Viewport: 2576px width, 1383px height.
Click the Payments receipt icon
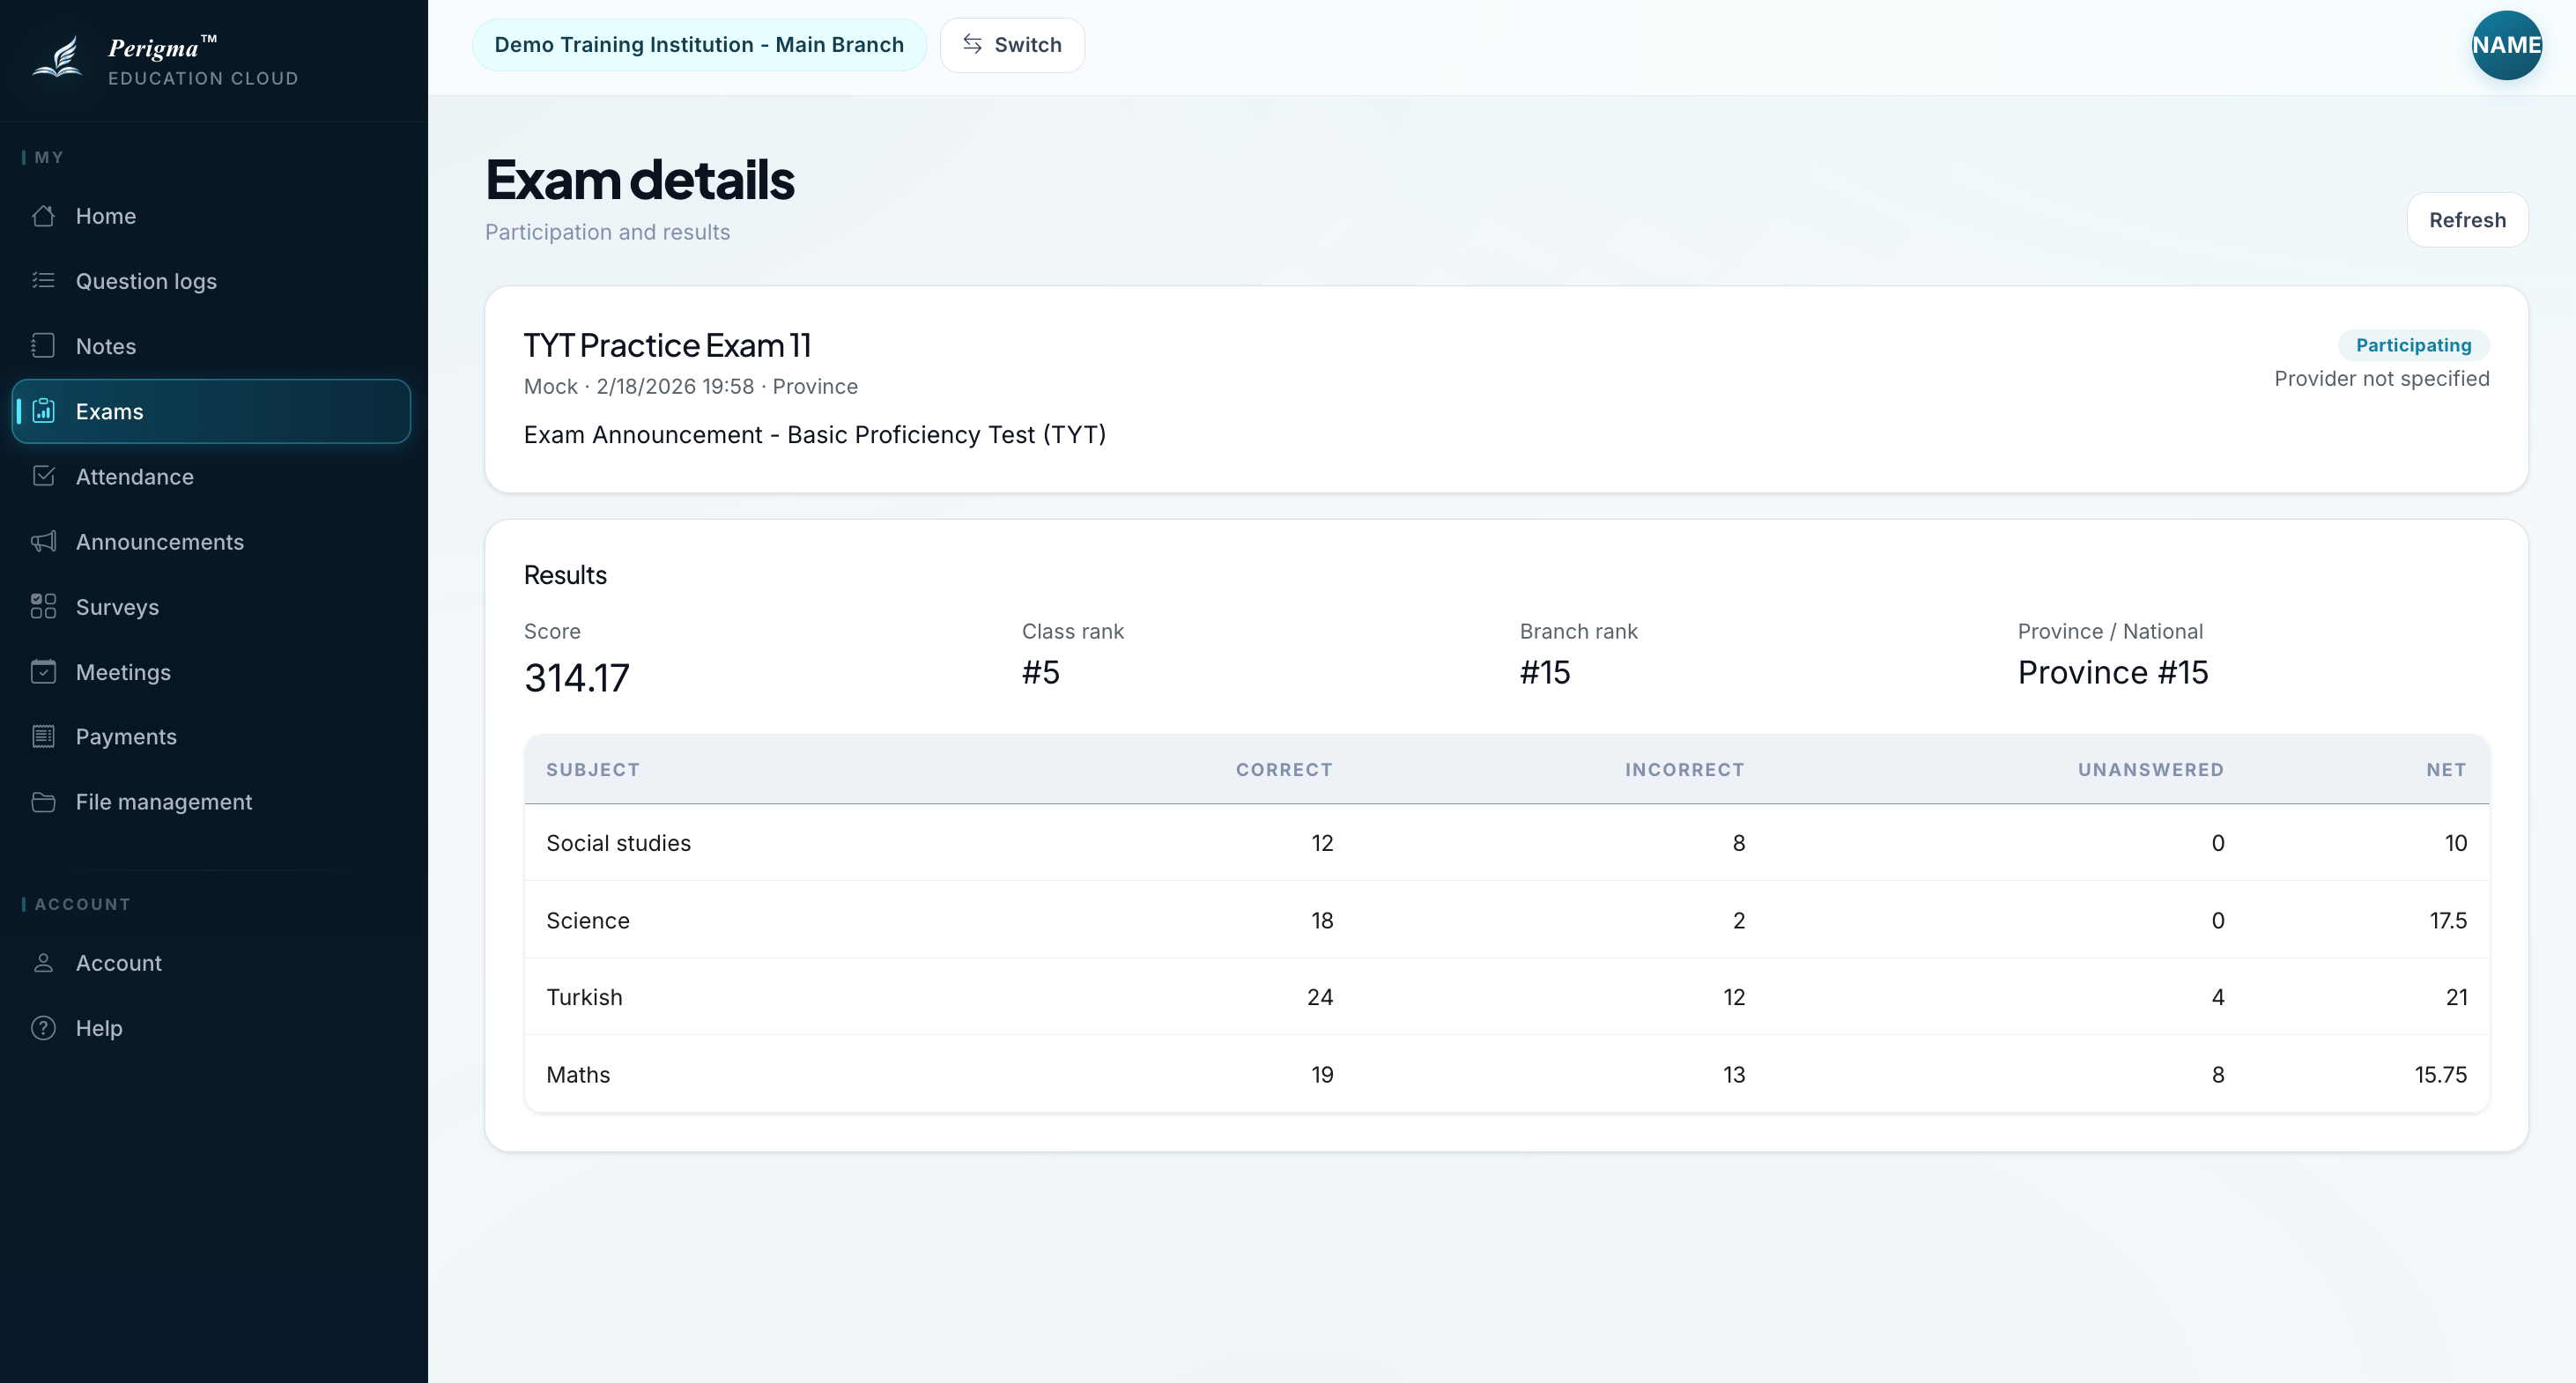(43, 737)
